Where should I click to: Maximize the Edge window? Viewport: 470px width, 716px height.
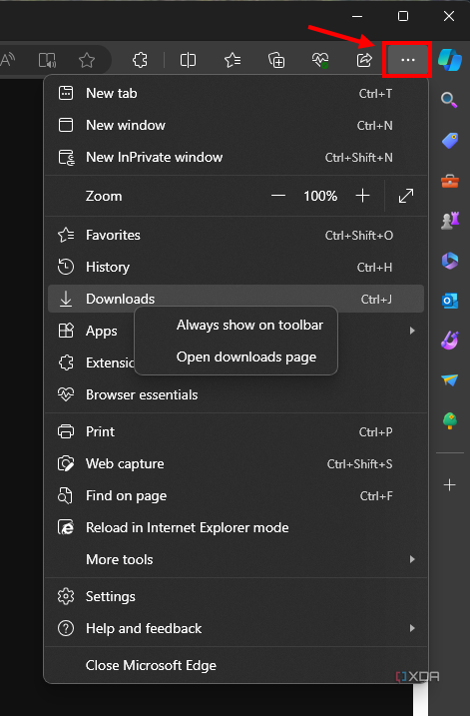[403, 16]
